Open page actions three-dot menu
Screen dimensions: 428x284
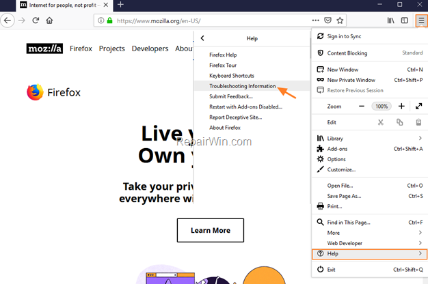click(316, 20)
